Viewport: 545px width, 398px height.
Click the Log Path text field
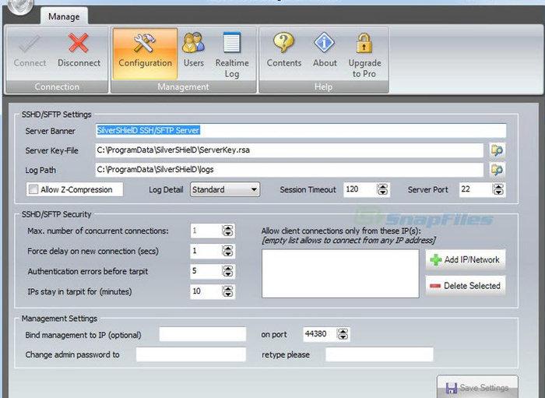(x=289, y=170)
